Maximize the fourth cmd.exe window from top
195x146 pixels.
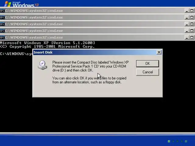(x=192, y=31)
